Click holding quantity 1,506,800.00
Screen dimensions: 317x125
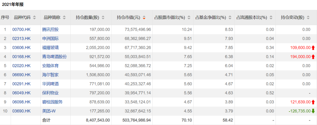coord(98,75)
